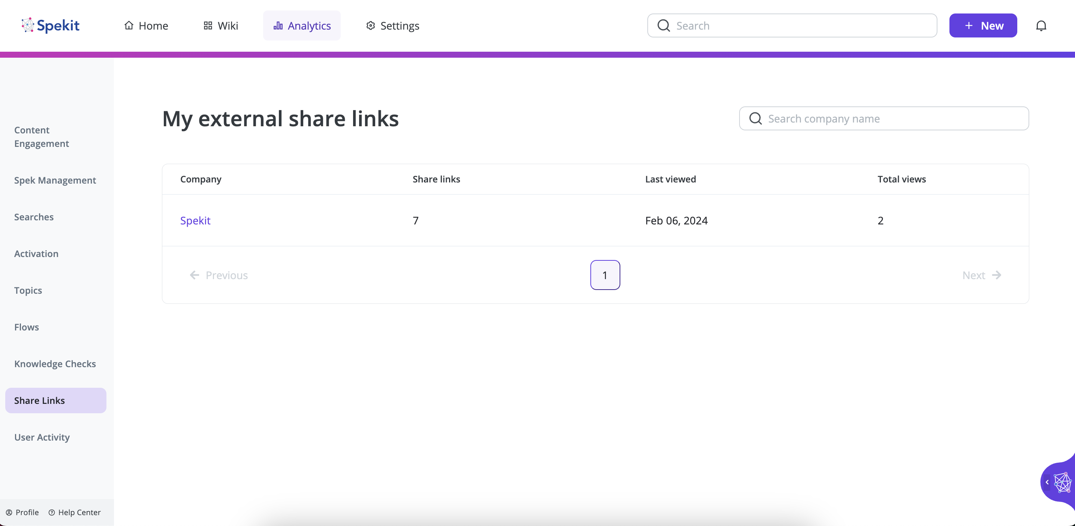Image resolution: width=1075 pixels, height=526 pixels.
Task: Select the Analytics tab
Action: 302,25
